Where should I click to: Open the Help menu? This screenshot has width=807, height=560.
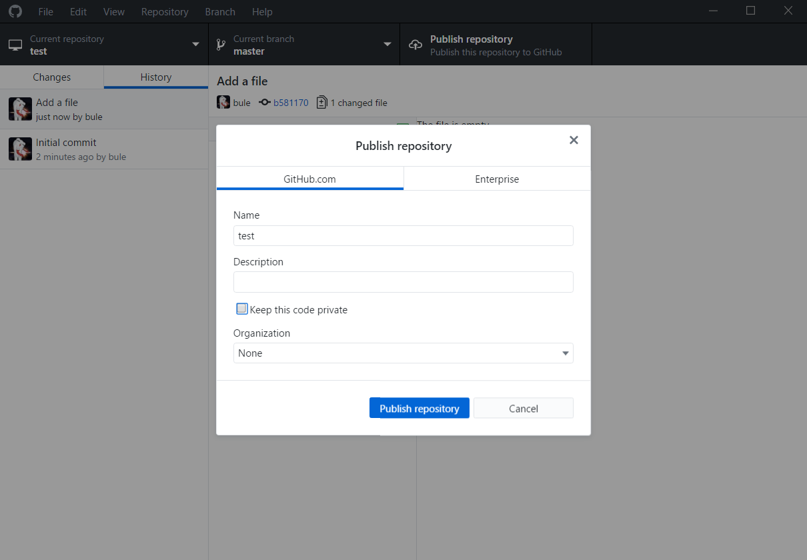[x=262, y=11]
